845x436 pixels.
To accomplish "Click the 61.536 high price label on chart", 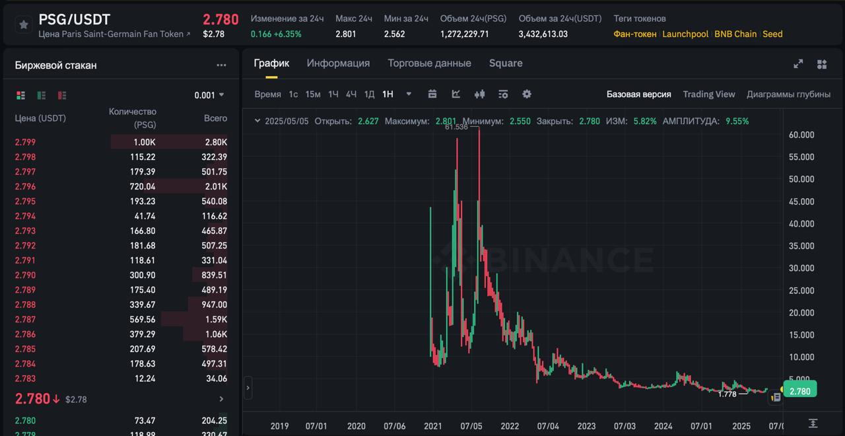I will [456, 127].
